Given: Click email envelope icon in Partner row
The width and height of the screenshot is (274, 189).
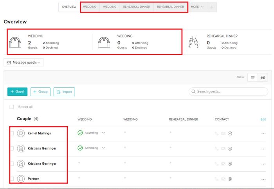Looking at the screenshot, I should pos(224,179).
